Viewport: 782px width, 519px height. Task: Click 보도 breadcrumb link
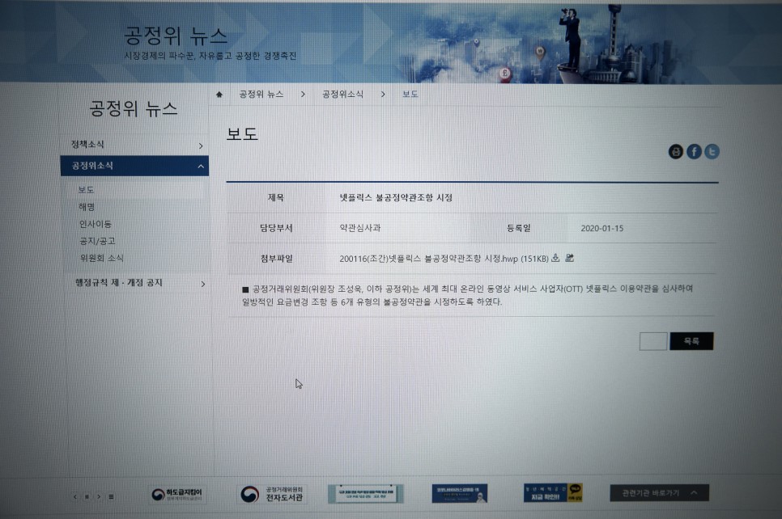[410, 94]
